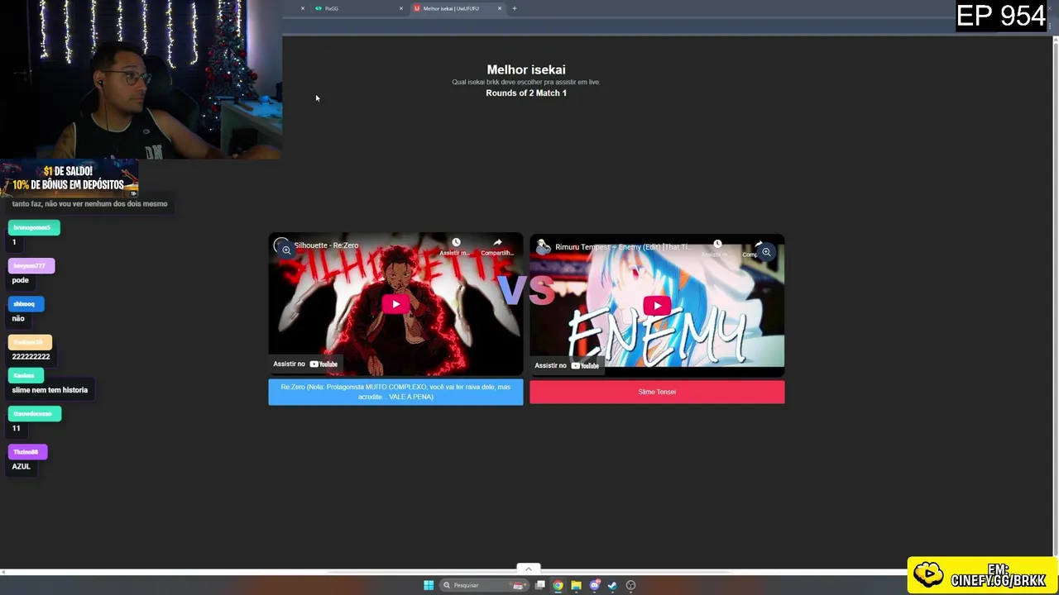The image size is (1059, 595).
Task: Click the Pesquisar taskbar search box
Action: coord(483,585)
